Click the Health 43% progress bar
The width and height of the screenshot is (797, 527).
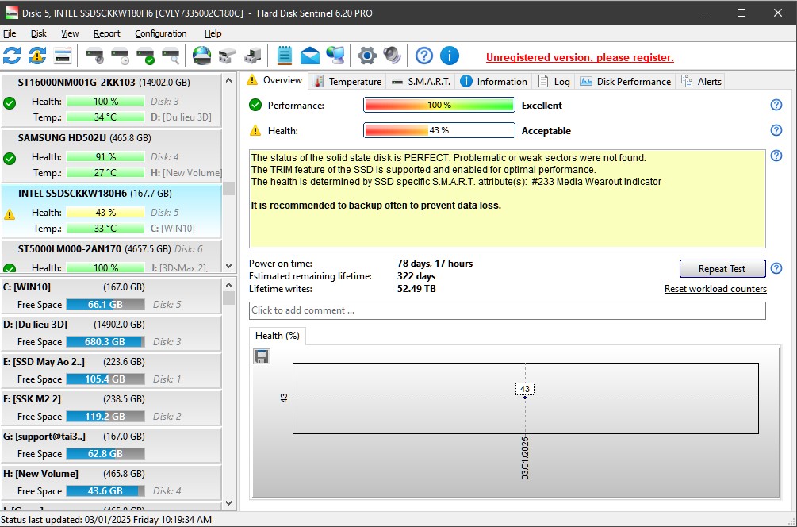[439, 131]
